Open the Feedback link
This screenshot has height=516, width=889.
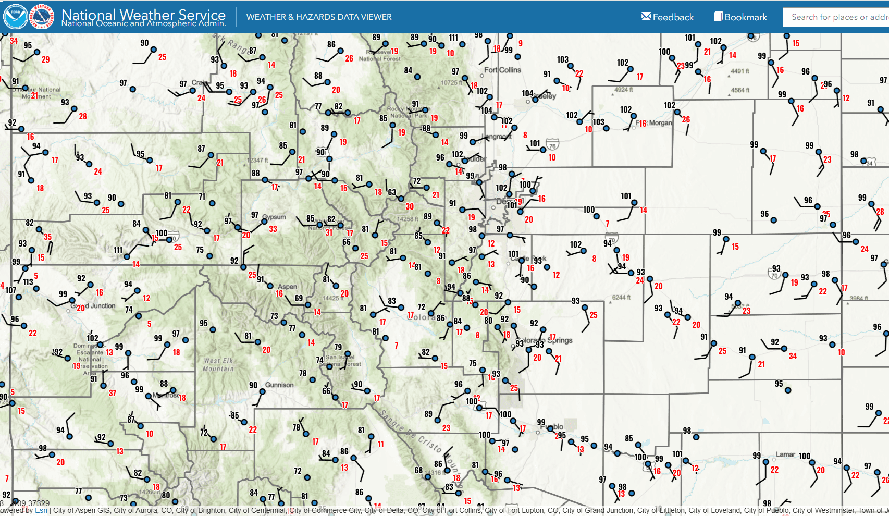point(668,17)
